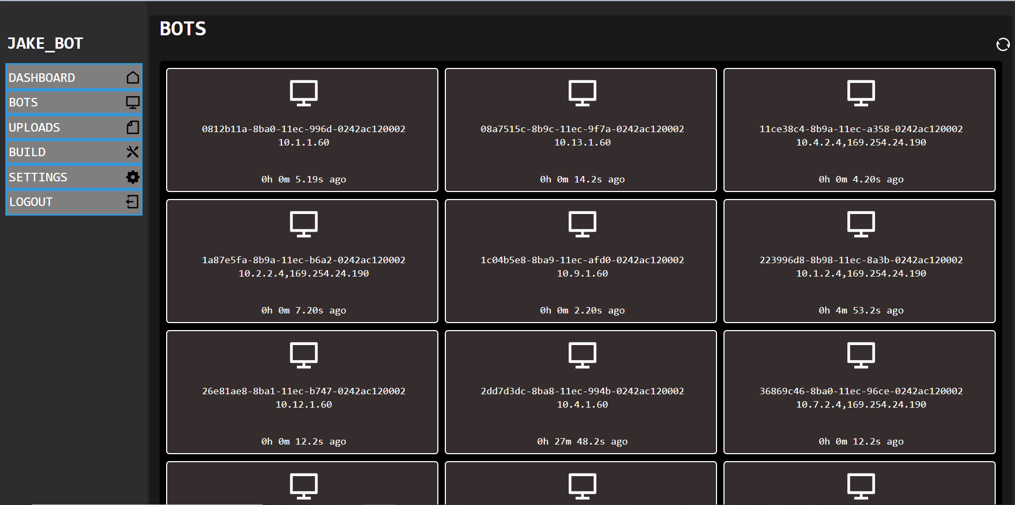Click monitor icon of bot 1a87e5fa
This screenshot has height=505, width=1015.
point(304,224)
